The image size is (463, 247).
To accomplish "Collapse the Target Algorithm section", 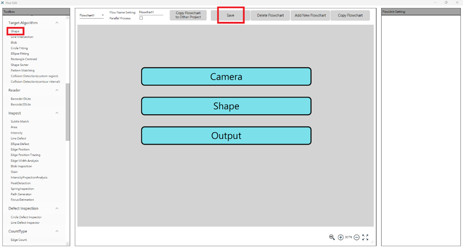I will click(x=57, y=23).
